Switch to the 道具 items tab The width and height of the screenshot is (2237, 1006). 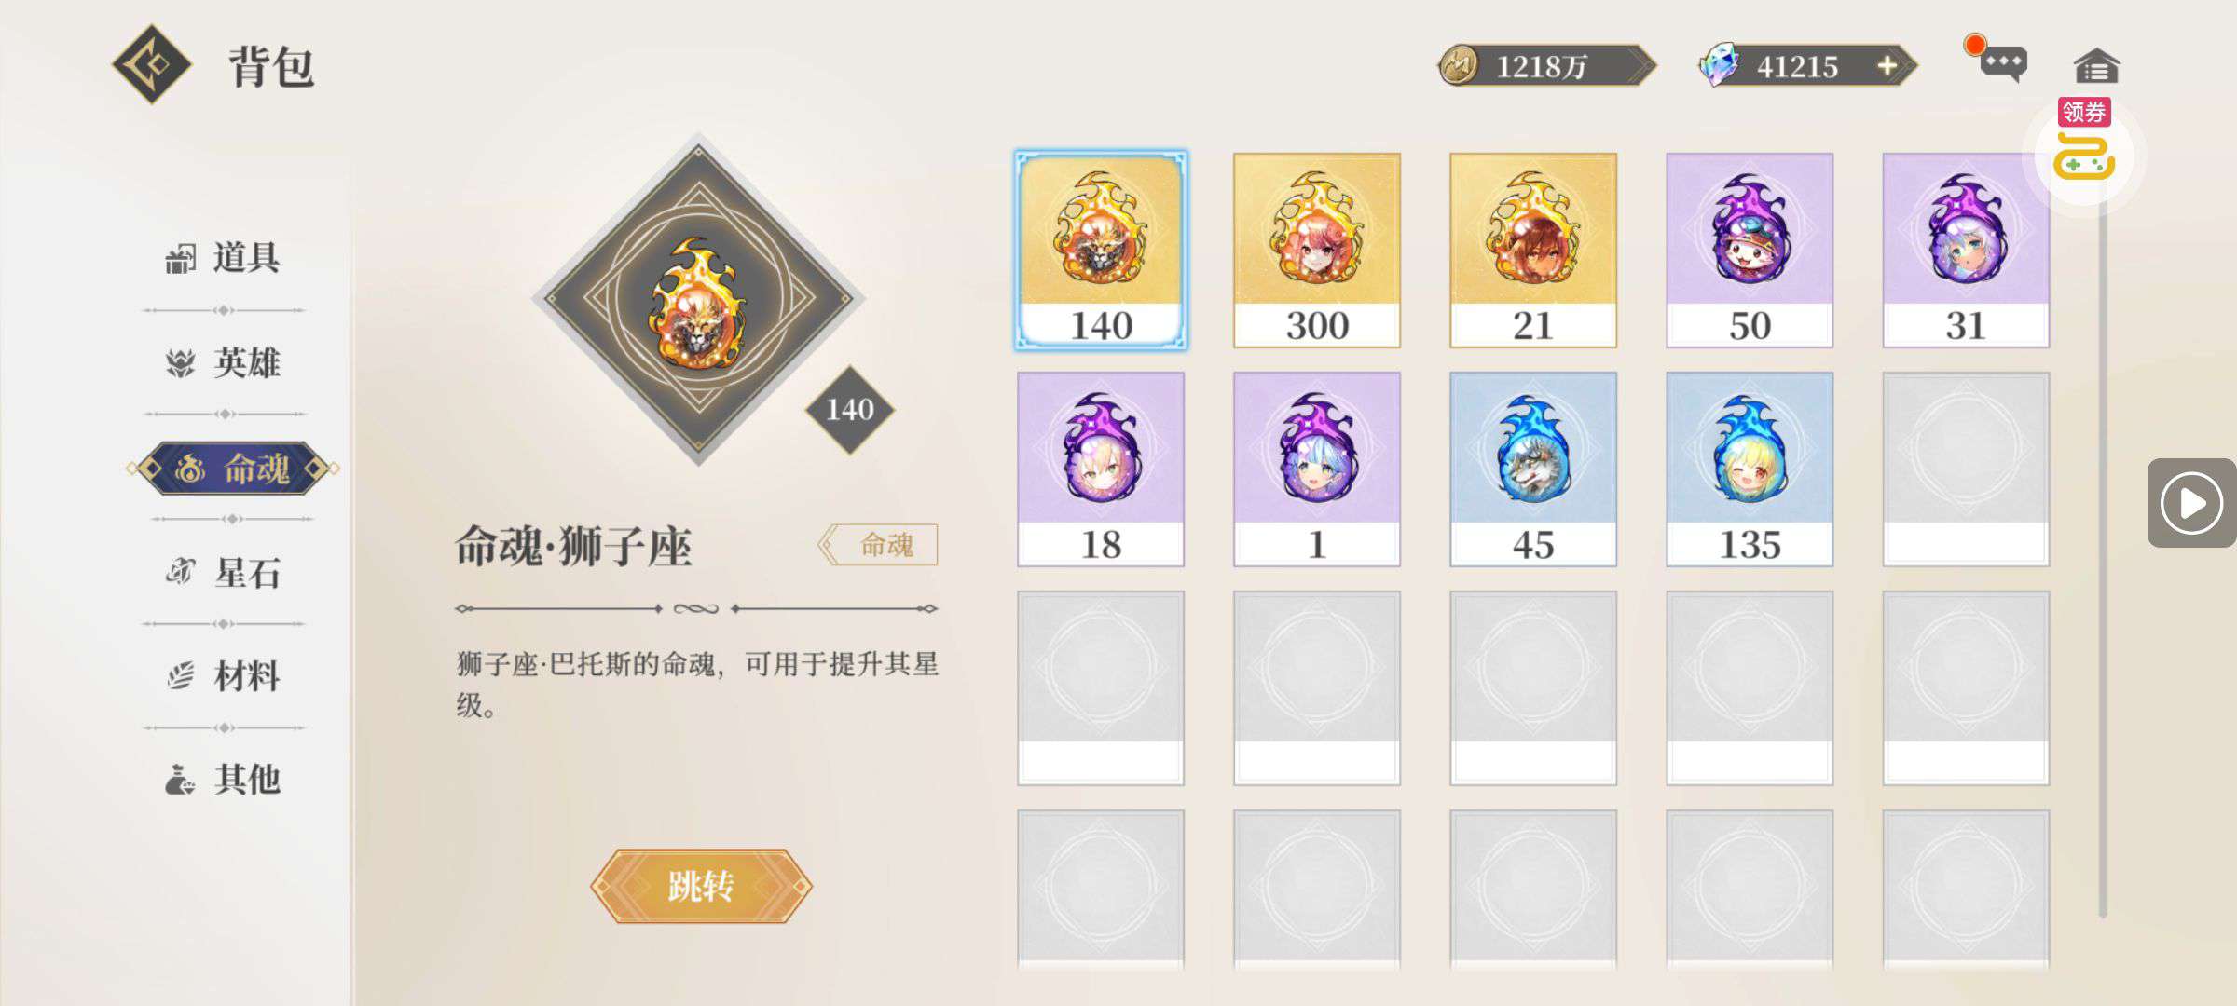coord(224,258)
